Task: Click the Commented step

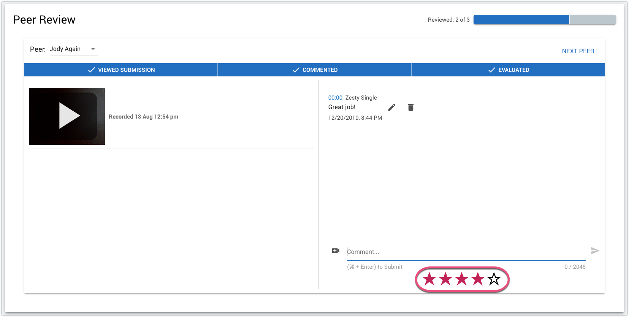Action: pos(314,70)
